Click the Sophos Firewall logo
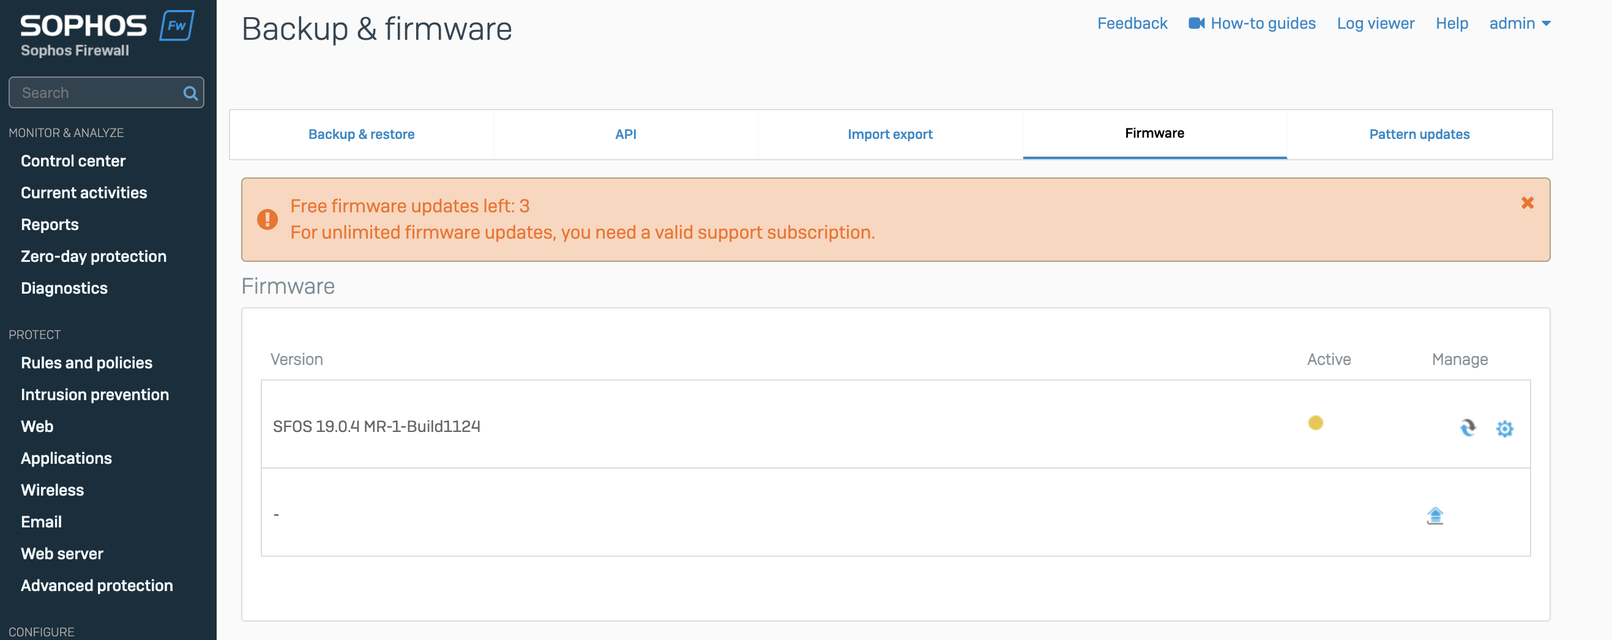The width and height of the screenshot is (1612, 640). tap(106, 34)
